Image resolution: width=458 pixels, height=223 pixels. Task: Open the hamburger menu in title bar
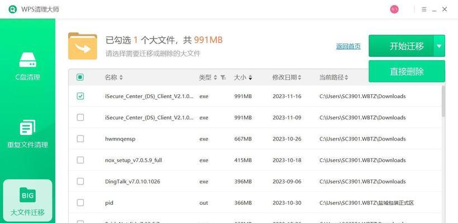pyautogui.click(x=424, y=9)
